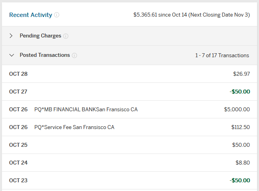Viewport: 259px width, 191px height.
Task: Collapse the Posted Transactions section
Action: [11, 55]
